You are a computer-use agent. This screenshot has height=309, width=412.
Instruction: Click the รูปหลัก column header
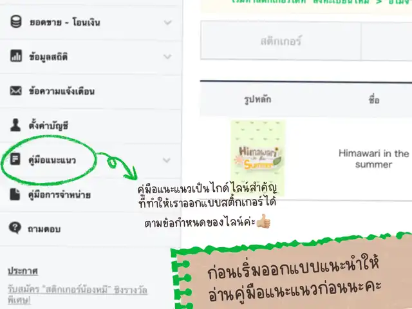click(257, 99)
